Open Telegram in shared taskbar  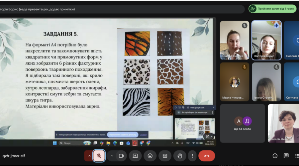click(142, 143)
